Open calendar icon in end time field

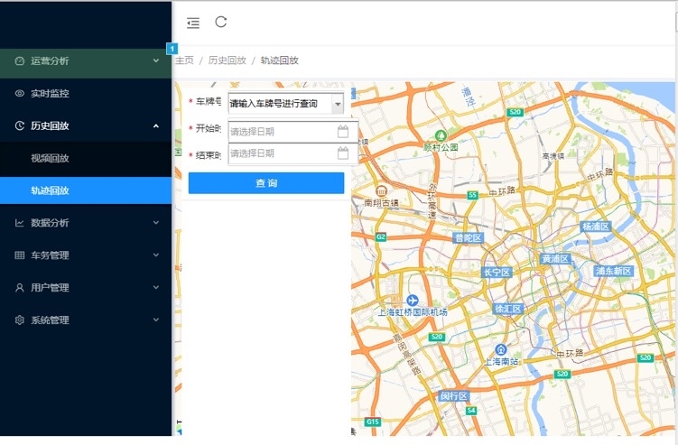(x=343, y=153)
